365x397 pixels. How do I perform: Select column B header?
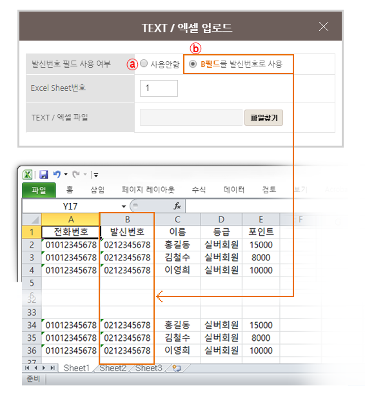127,220
